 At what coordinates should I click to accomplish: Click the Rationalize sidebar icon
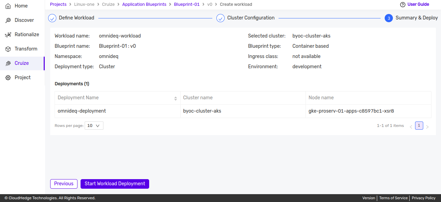coord(8,35)
